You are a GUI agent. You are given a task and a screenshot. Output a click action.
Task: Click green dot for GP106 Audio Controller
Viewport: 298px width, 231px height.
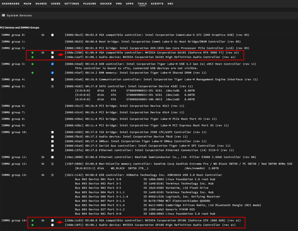click(32, 225)
